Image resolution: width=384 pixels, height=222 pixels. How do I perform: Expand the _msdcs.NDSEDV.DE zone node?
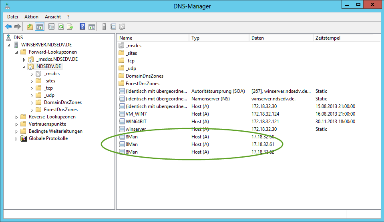tap(24, 60)
